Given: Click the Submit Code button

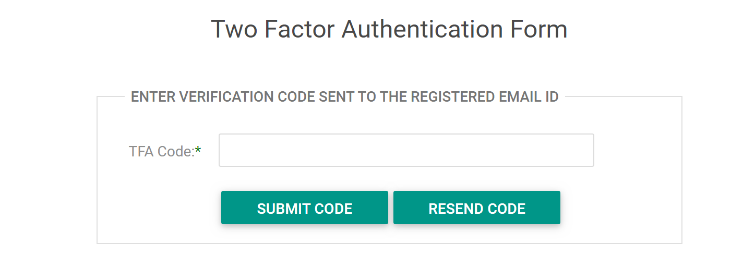Looking at the screenshot, I should [x=304, y=208].
